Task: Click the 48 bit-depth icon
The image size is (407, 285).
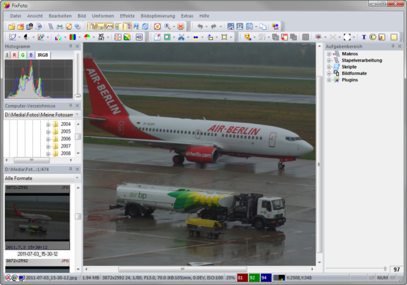Action: pyautogui.click(x=139, y=37)
